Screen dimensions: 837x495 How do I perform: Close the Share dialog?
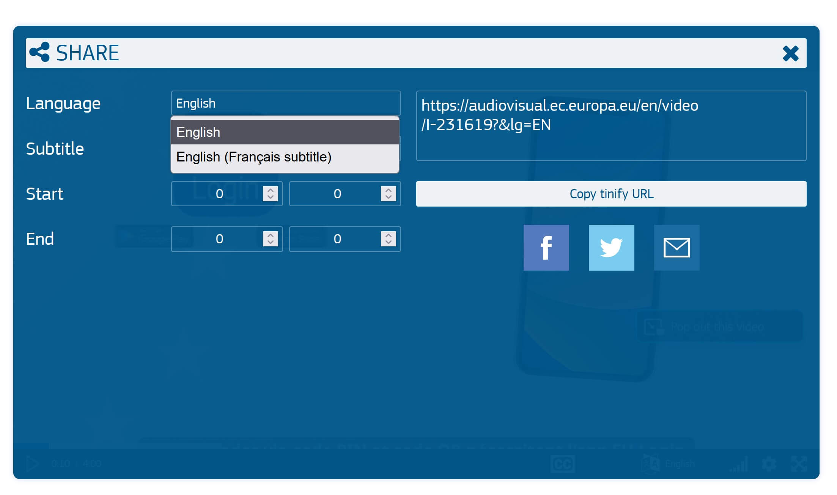click(x=791, y=53)
